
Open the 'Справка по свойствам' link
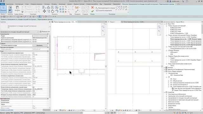pyautogui.click(x=7, y=110)
